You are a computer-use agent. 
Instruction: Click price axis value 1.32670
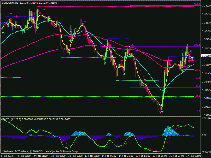[206, 23]
